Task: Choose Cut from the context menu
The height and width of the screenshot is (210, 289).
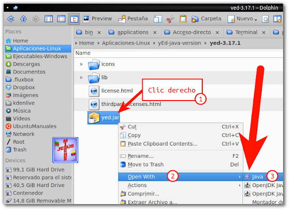Action: [181, 127]
